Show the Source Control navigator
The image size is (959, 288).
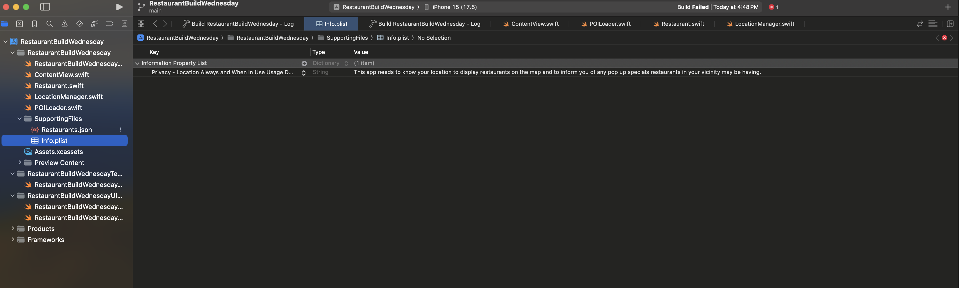tap(19, 24)
